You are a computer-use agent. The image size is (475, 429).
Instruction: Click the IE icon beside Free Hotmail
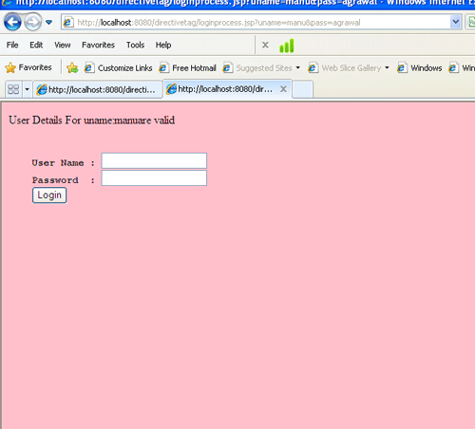click(163, 68)
